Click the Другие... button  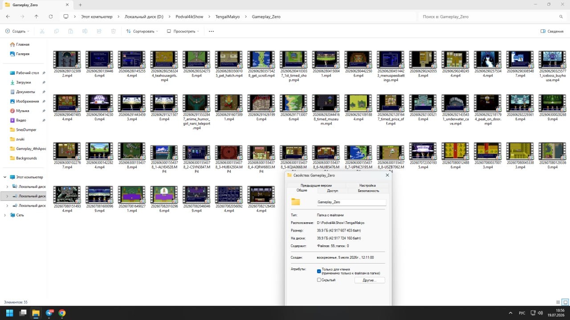click(370, 280)
